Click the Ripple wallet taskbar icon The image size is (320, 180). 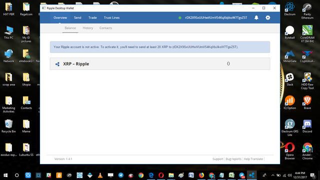[x=251, y=175]
